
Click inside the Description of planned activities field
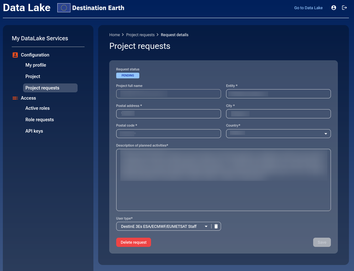(x=223, y=180)
